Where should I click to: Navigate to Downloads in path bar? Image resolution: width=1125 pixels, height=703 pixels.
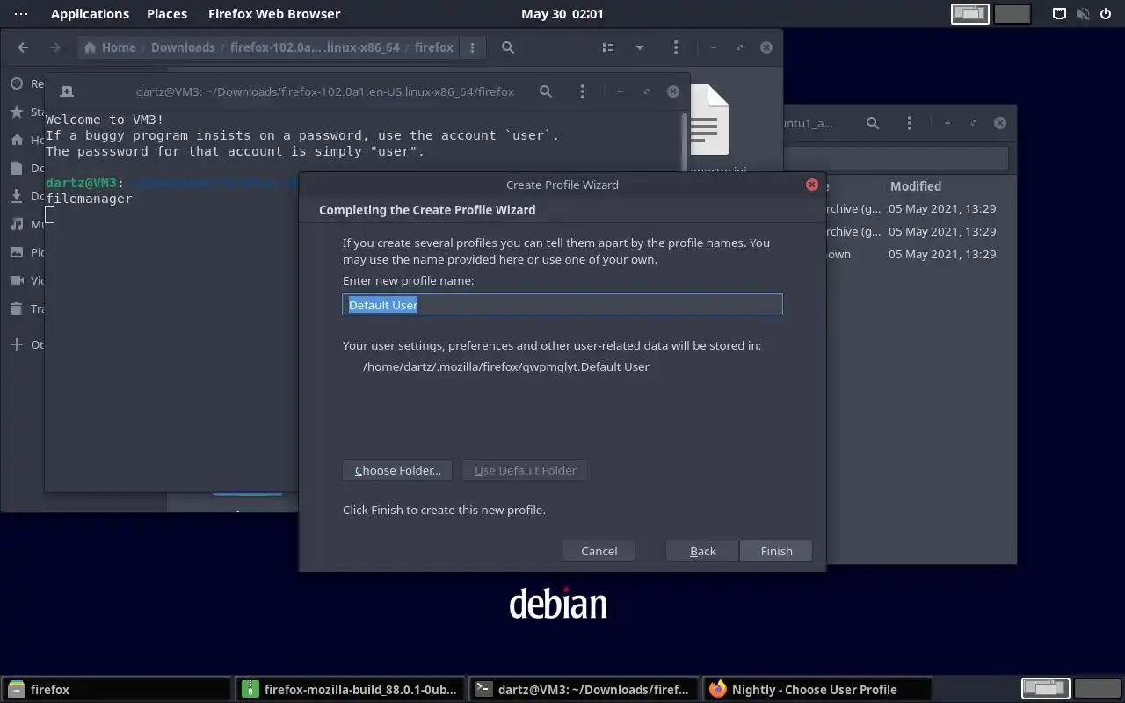coord(183,47)
